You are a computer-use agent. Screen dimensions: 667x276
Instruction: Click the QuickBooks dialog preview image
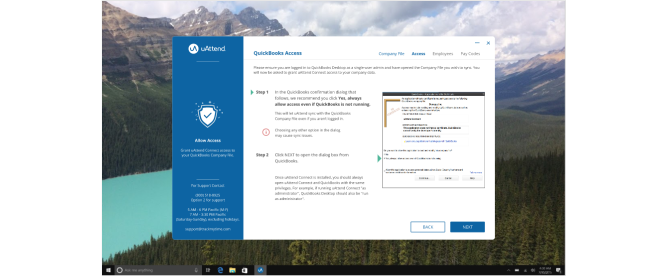(x=433, y=139)
